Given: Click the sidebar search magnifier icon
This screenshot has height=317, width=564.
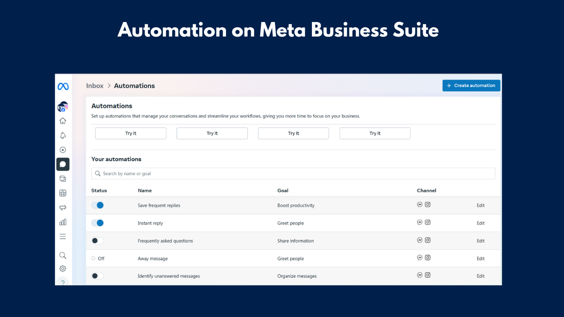Looking at the screenshot, I should 63,255.
